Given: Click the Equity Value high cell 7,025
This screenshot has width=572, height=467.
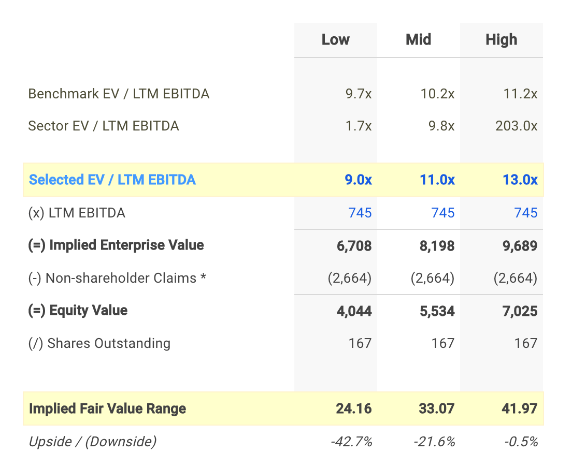Looking at the screenshot, I should pos(520,311).
